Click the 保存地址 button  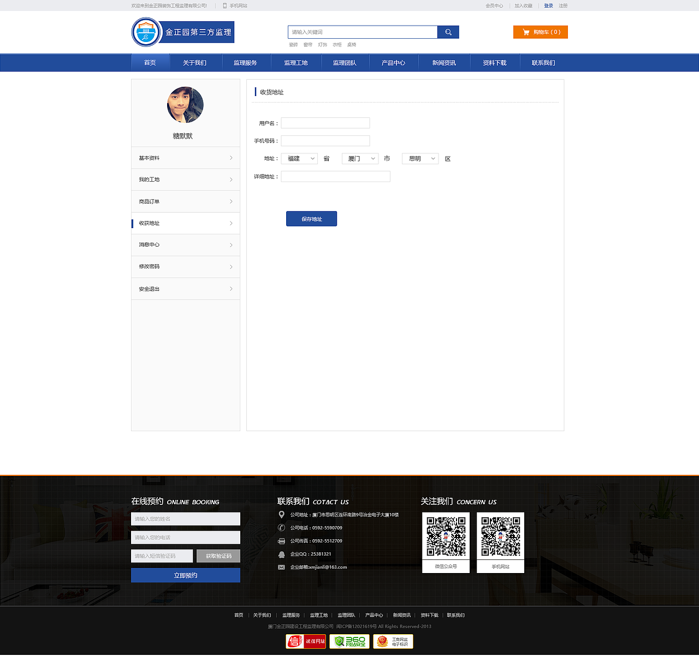[x=312, y=219]
